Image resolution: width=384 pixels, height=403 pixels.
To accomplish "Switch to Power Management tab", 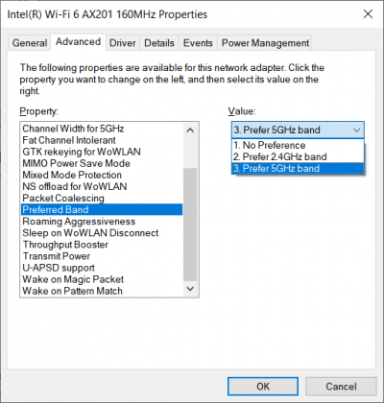I will 265,43.
